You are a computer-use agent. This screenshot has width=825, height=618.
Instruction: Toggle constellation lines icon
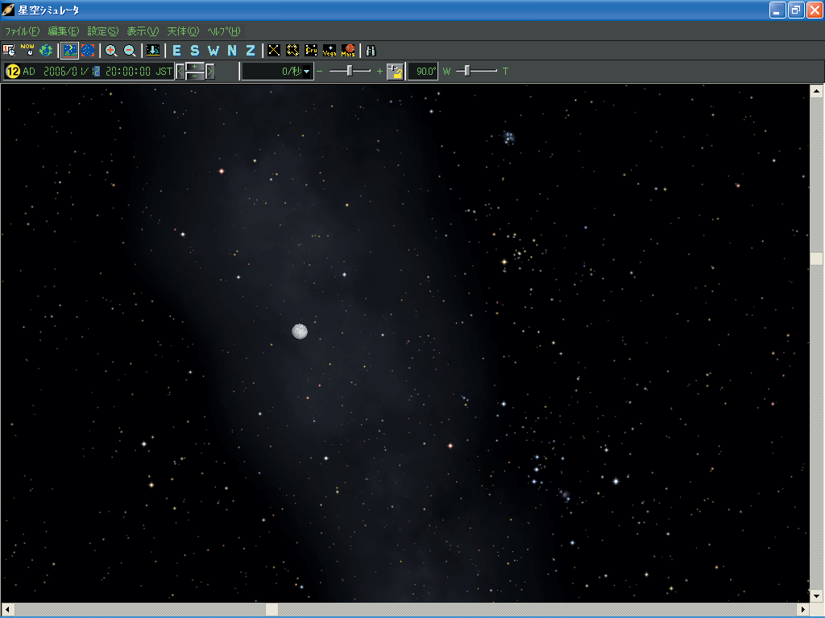274,51
